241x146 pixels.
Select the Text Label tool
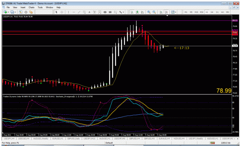tap(94, 12)
